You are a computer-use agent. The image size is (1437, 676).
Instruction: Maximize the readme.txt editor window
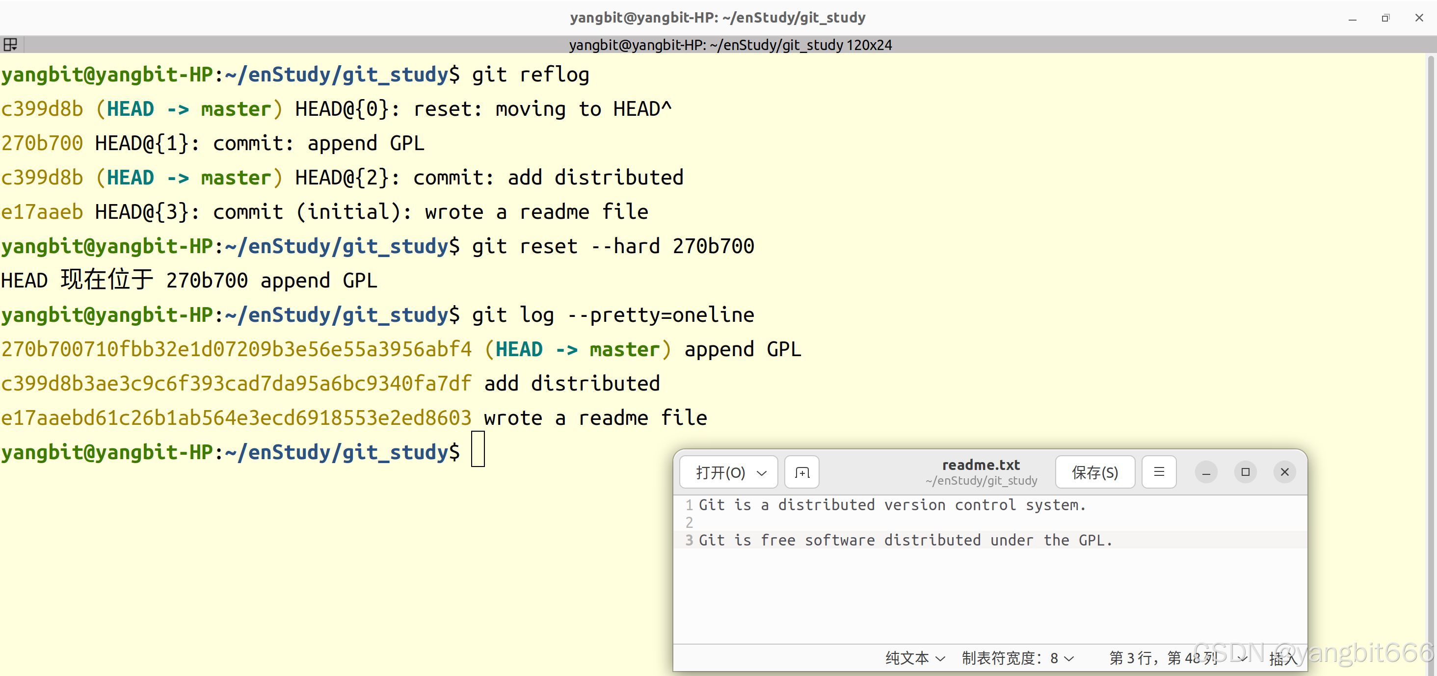pos(1245,472)
